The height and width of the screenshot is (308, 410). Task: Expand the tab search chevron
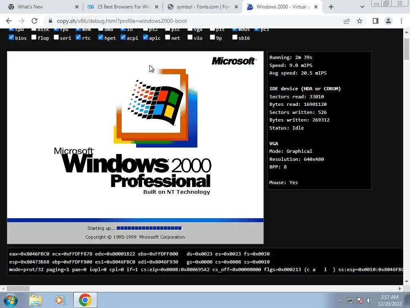[x=362, y=7]
